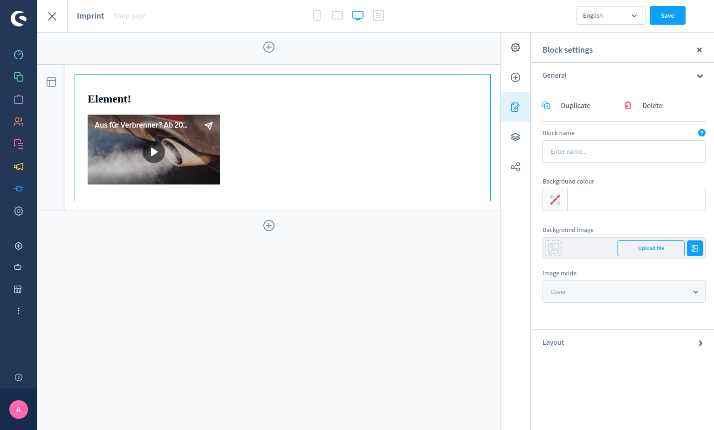Switch preview to mobile viewport
714x430 pixels.
click(317, 15)
